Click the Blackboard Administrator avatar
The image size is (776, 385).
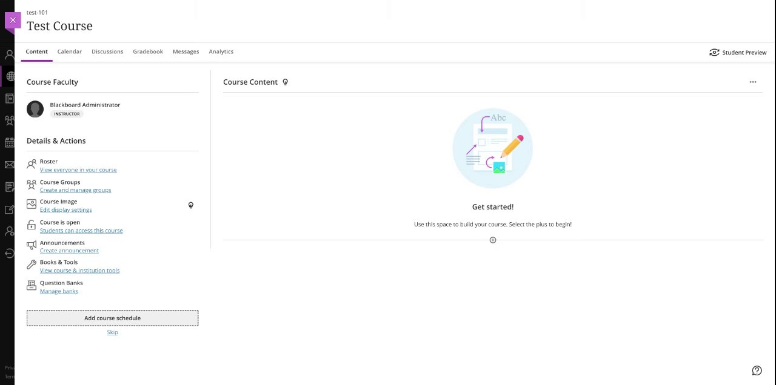coord(35,109)
